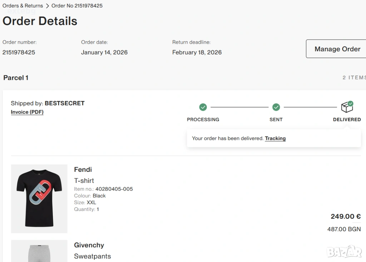Click the Bazar watermark logo
This screenshot has width=366, height=262.
pyautogui.click(x=345, y=251)
